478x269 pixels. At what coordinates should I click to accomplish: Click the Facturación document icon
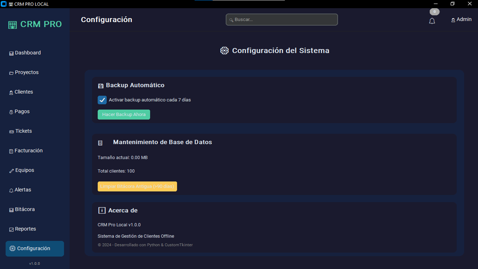(11, 151)
